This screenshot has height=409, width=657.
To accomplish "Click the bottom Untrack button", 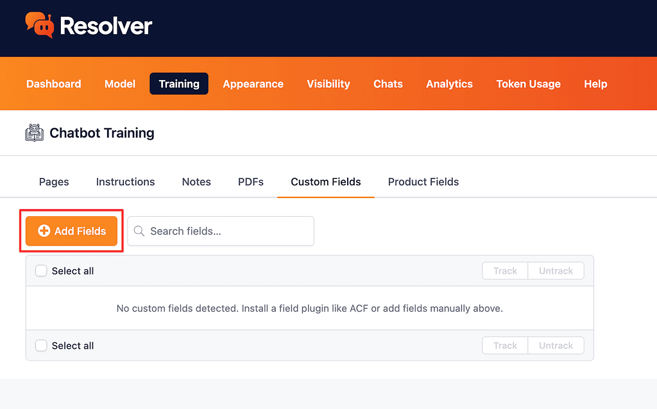I will tap(556, 346).
